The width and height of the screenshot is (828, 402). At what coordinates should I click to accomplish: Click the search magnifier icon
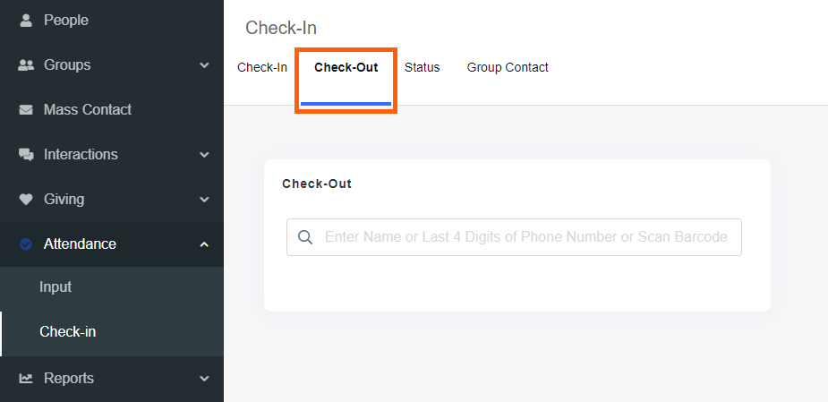(x=305, y=237)
